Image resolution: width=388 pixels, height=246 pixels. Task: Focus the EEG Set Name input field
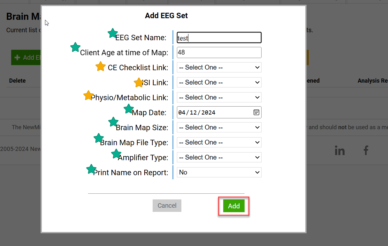(x=219, y=38)
